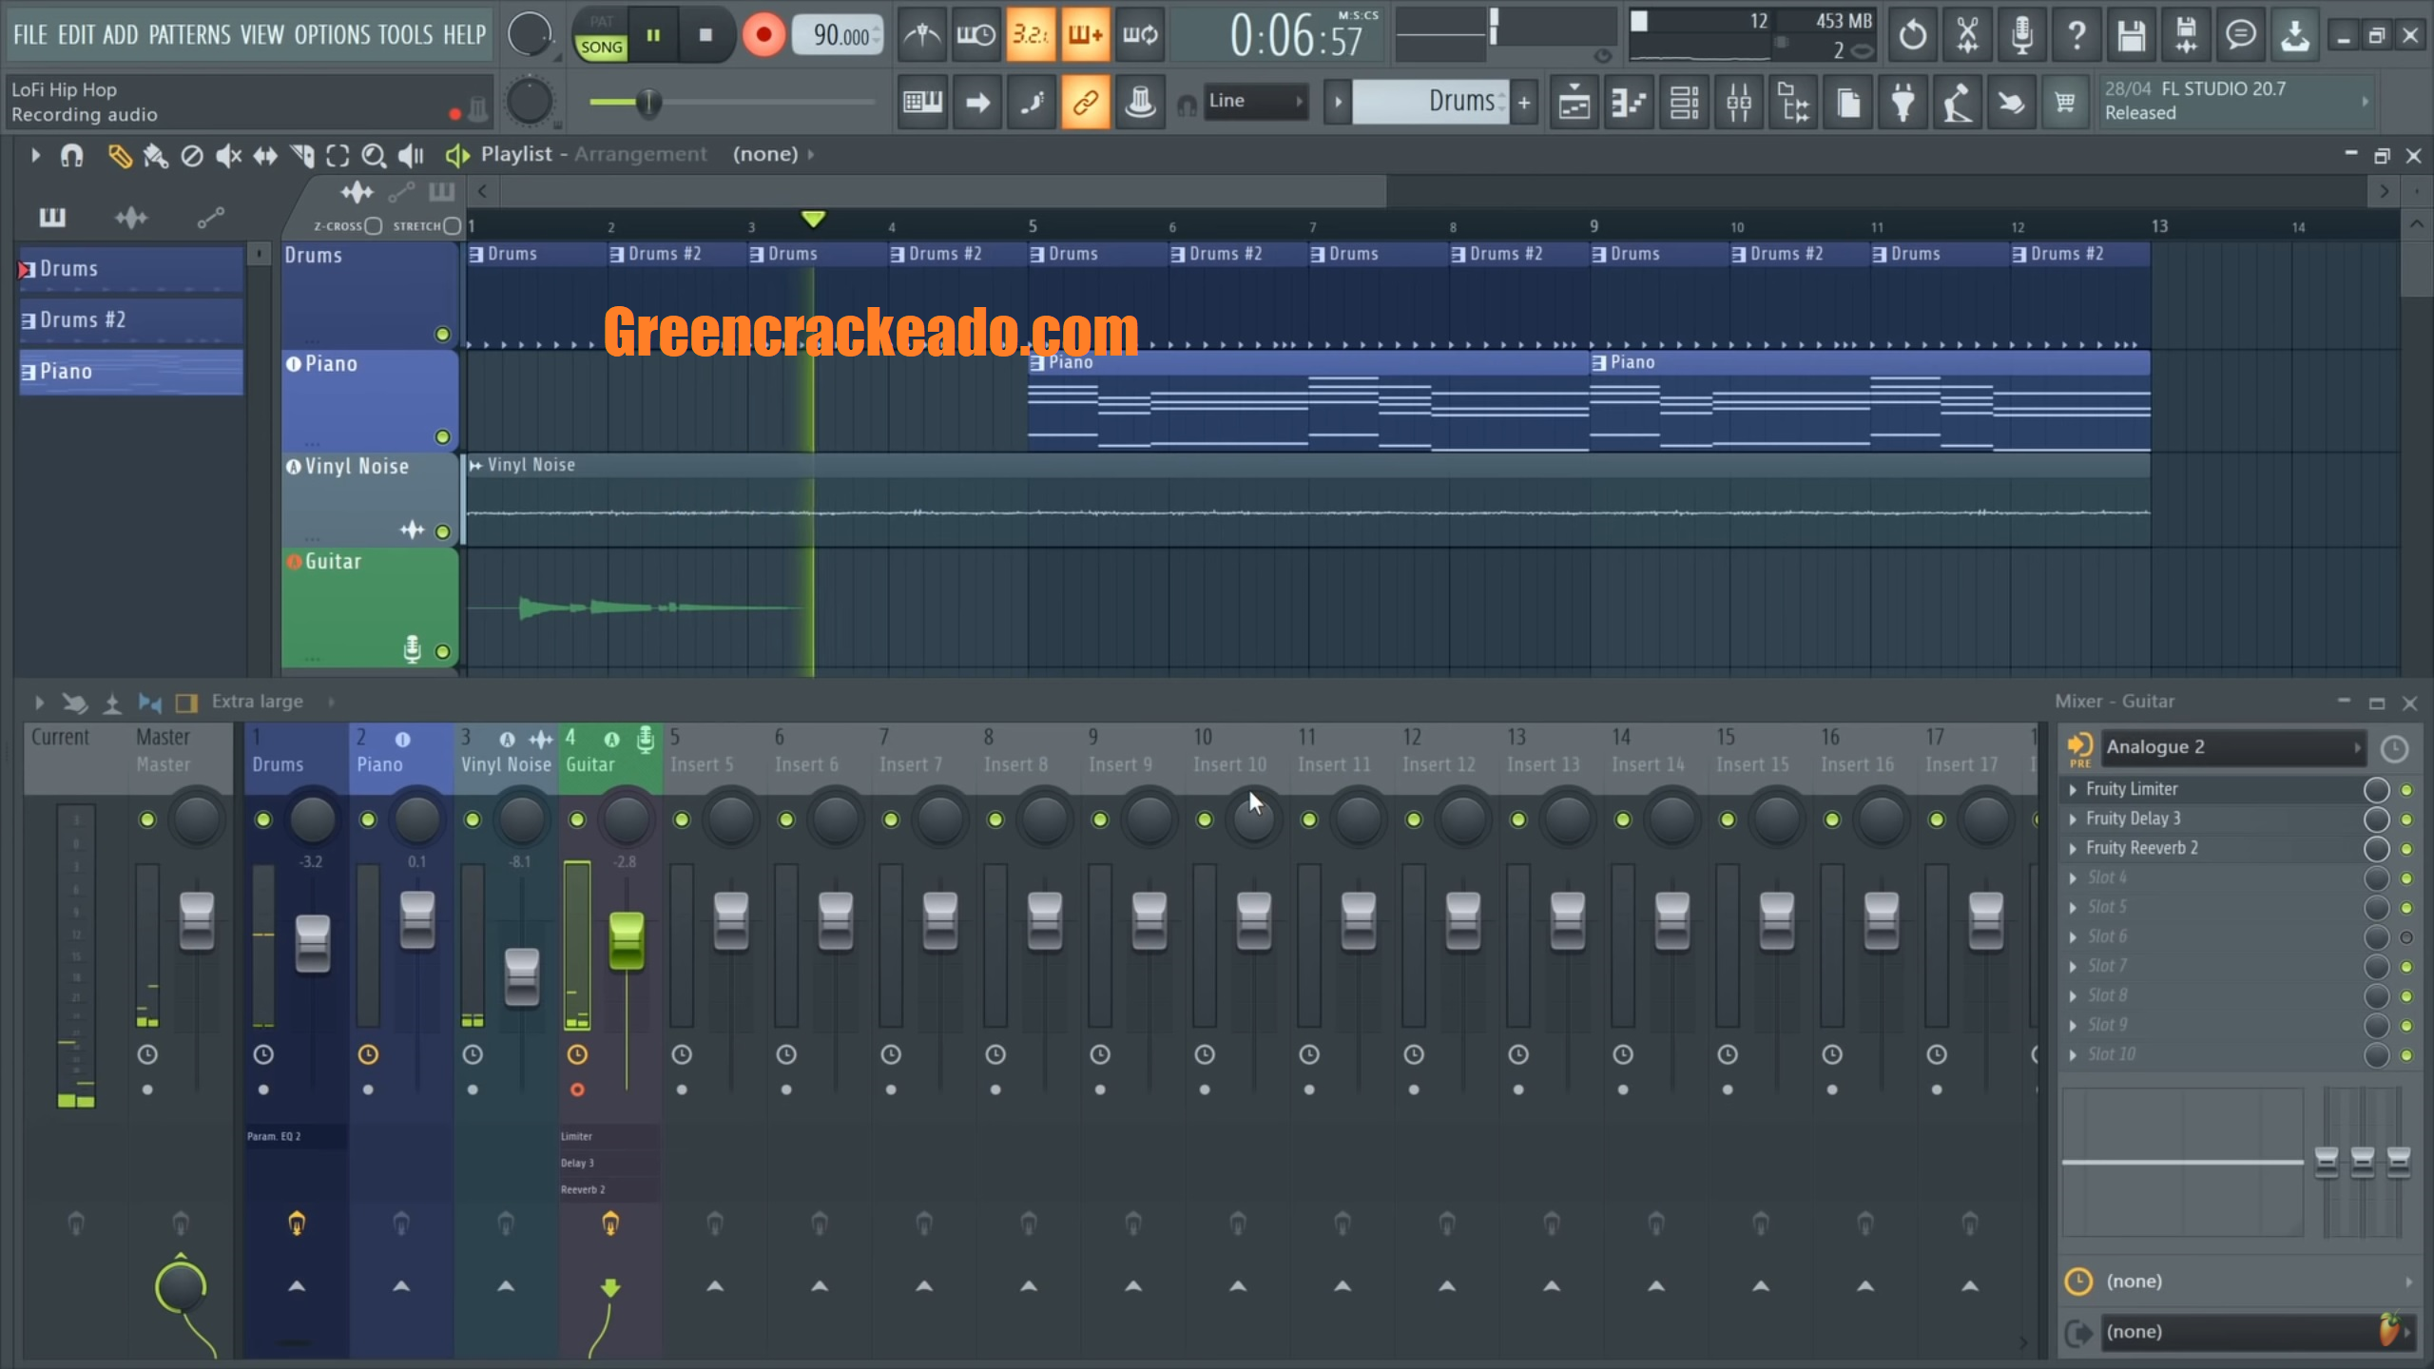This screenshot has width=2434, height=1369.
Task: Adjust the Guitar mixer channel fader
Action: coord(627,941)
